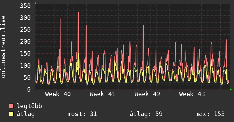Click the 0 y-axis value
Viewport: 234px width, 122px height.
(x=29, y=89)
